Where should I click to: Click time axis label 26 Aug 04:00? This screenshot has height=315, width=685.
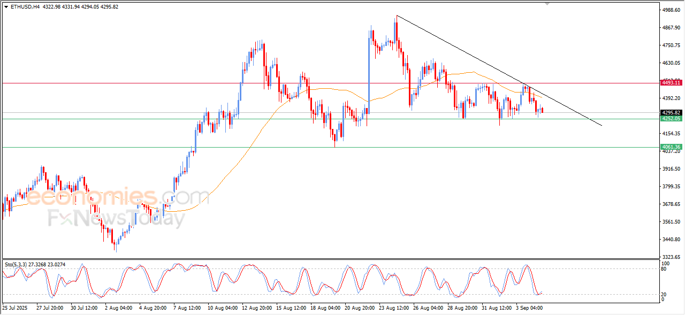428,308
